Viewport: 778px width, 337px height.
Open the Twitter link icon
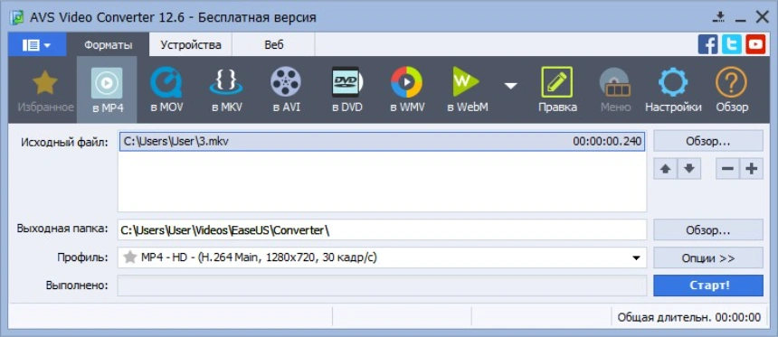tap(731, 44)
